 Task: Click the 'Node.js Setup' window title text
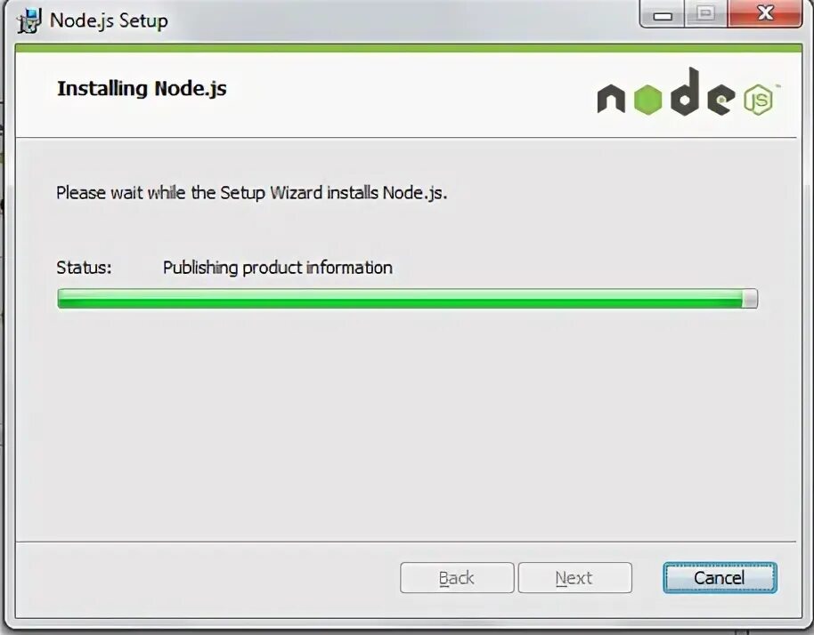(x=109, y=20)
